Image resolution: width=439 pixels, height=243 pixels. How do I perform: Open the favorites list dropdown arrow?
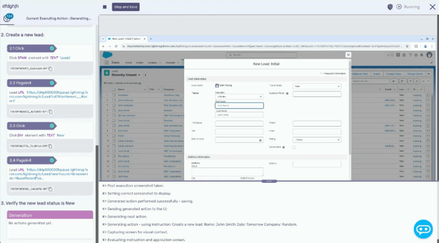[x=391, y=55]
